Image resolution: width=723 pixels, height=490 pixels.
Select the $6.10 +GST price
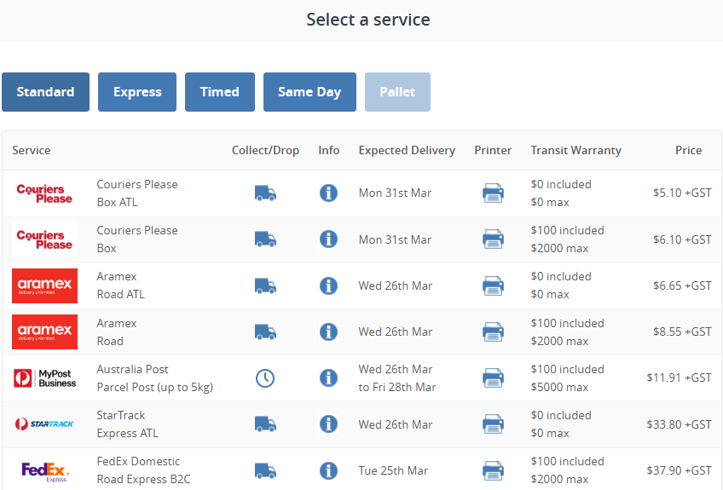click(682, 239)
